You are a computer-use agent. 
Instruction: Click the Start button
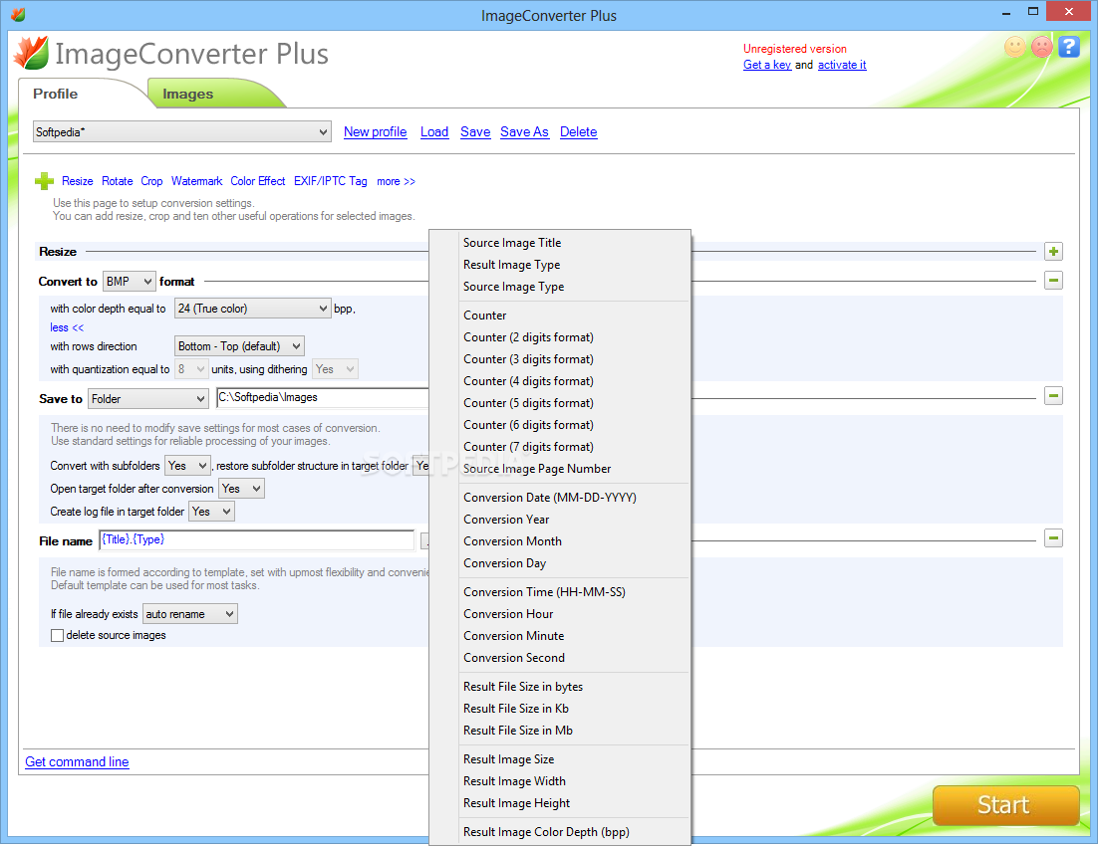[1005, 805]
